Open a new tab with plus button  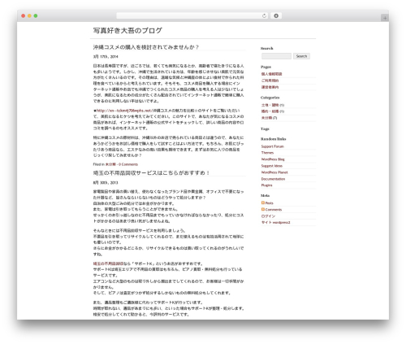tap(385, 18)
